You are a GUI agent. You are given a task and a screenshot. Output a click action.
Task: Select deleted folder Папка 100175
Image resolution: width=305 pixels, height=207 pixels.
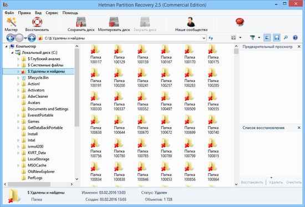click(213, 54)
